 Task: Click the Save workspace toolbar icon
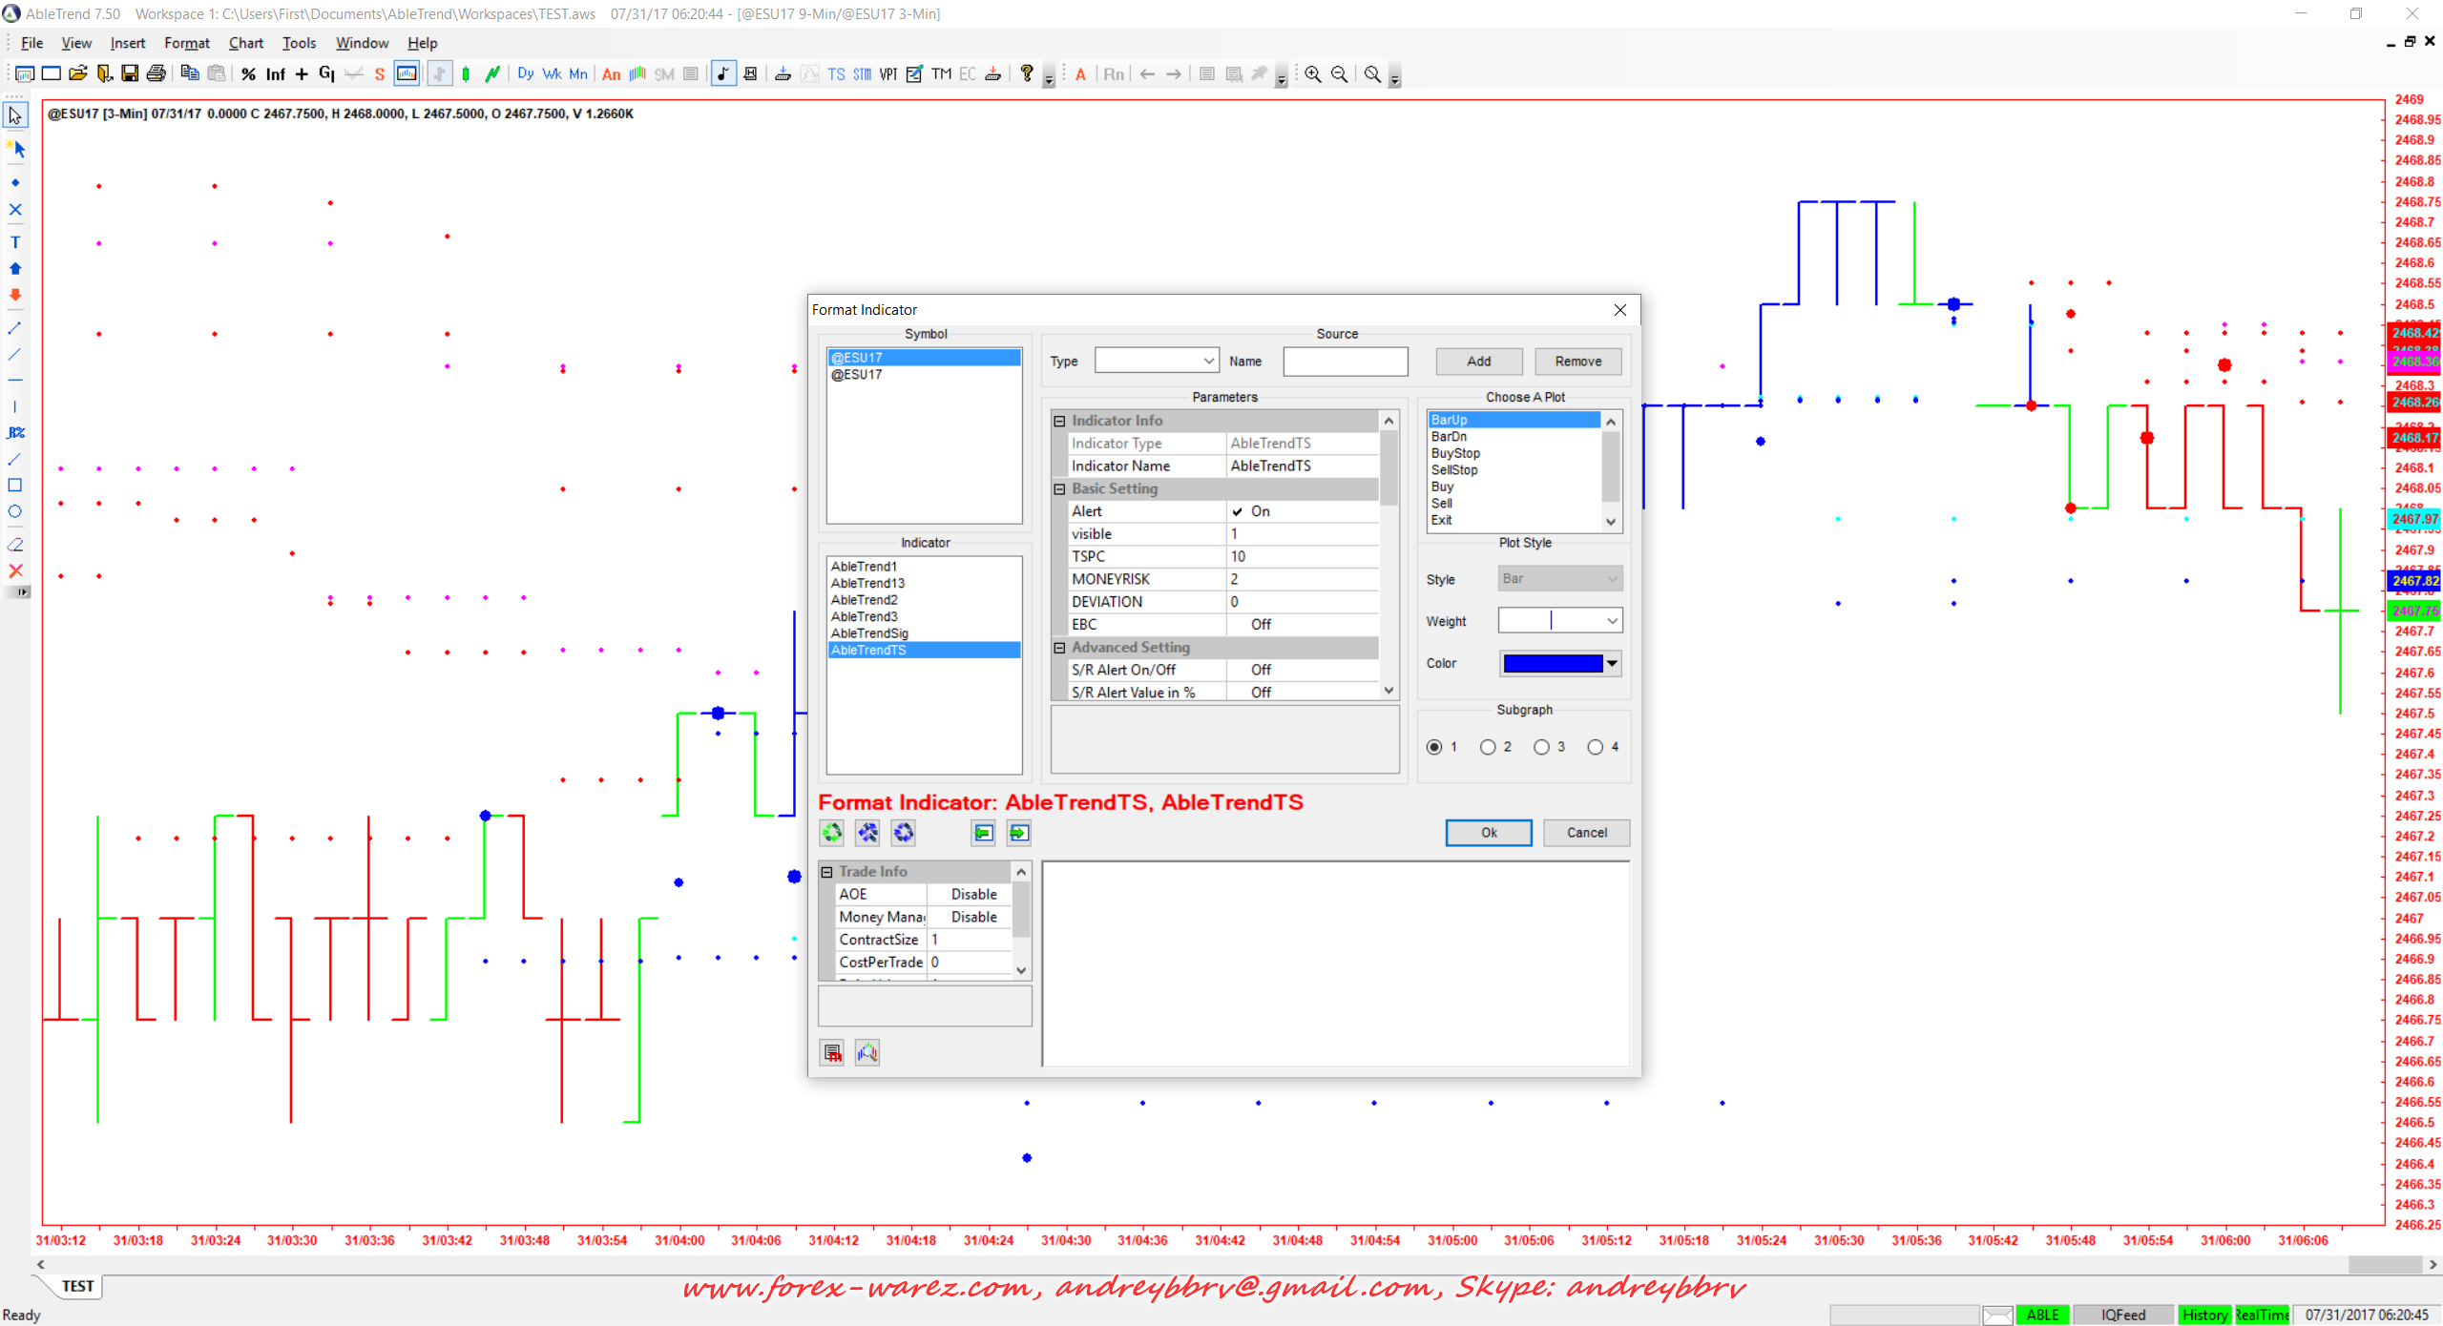[130, 73]
